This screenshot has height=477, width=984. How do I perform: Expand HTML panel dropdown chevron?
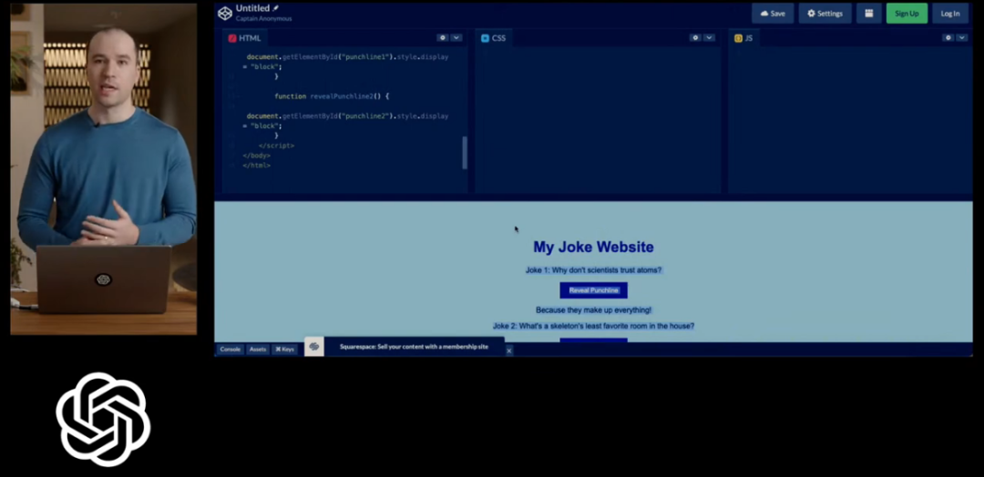coord(456,37)
